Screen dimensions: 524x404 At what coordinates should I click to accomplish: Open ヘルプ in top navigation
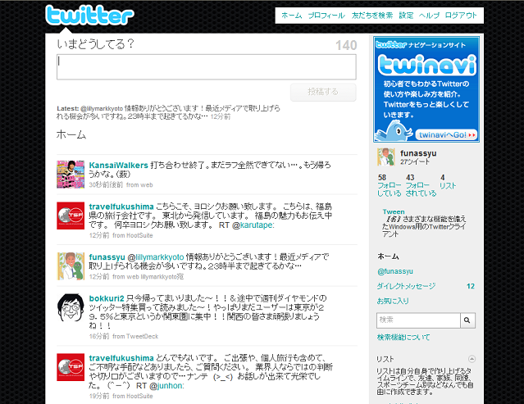(x=429, y=16)
